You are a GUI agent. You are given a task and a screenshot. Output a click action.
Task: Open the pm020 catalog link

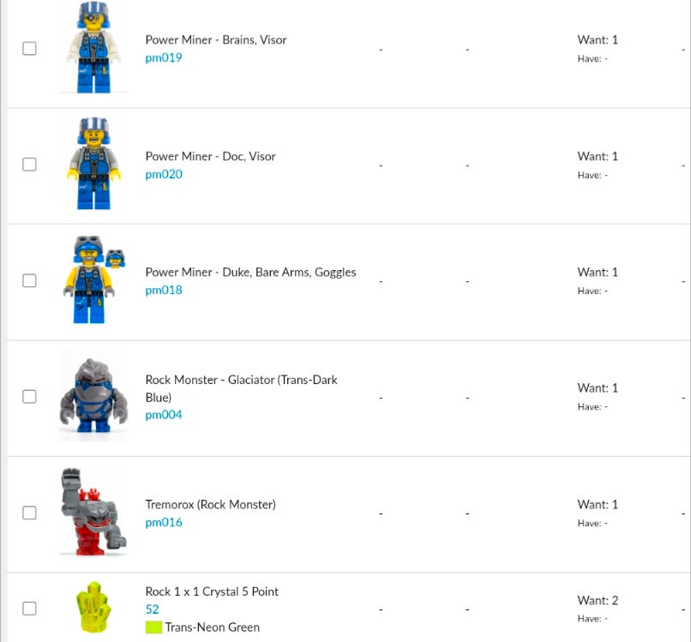pyautogui.click(x=164, y=174)
